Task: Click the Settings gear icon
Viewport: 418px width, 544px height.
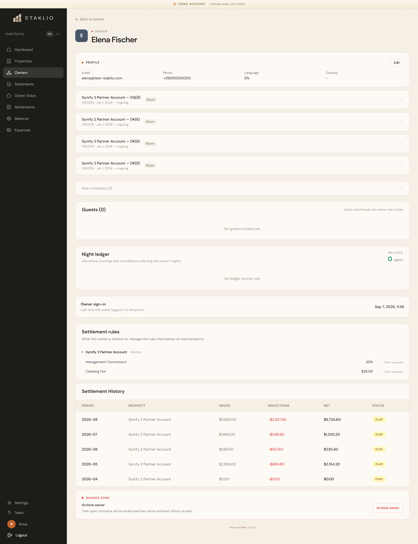Action: 9,503
